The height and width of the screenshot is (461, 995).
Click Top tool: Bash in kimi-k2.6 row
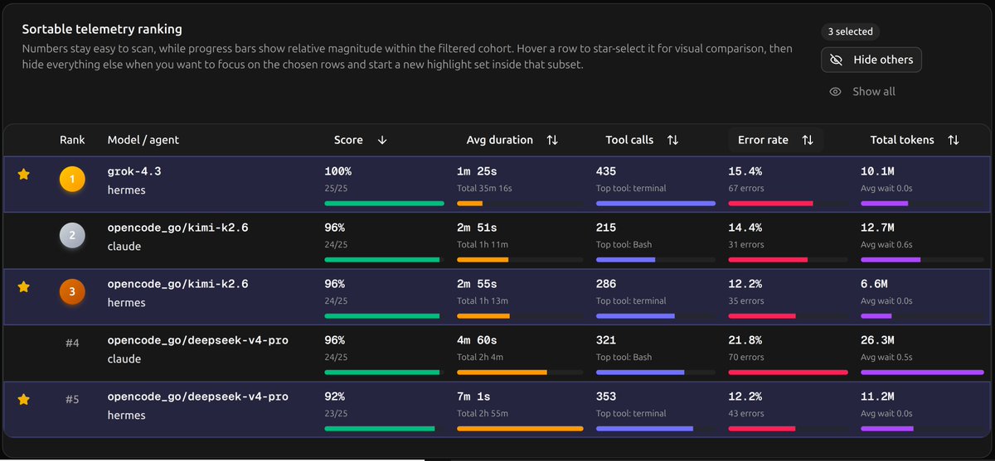pyautogui.click(x=624, y=245)
